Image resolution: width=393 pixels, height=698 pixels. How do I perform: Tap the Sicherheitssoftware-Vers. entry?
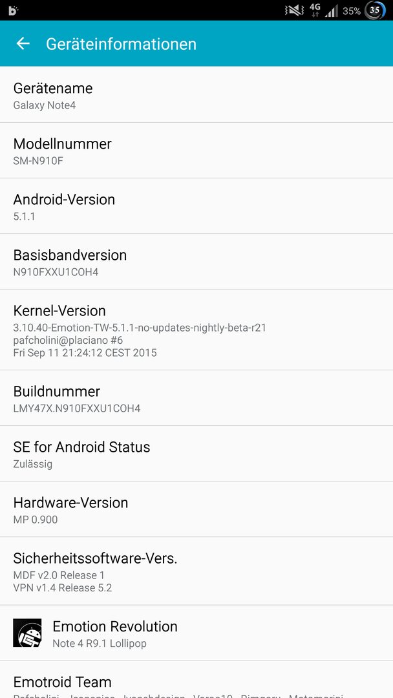[197, 571]
